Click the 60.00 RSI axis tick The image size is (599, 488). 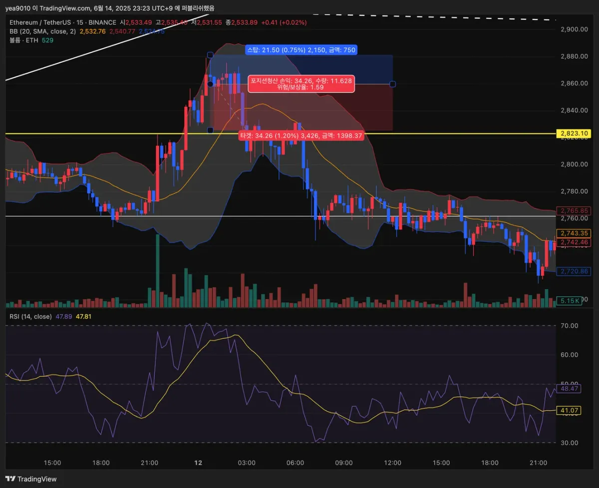click(x=569, y=355)
